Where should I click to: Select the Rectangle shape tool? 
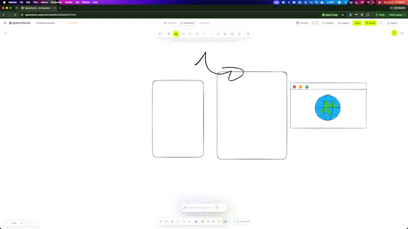coord(183,34)
